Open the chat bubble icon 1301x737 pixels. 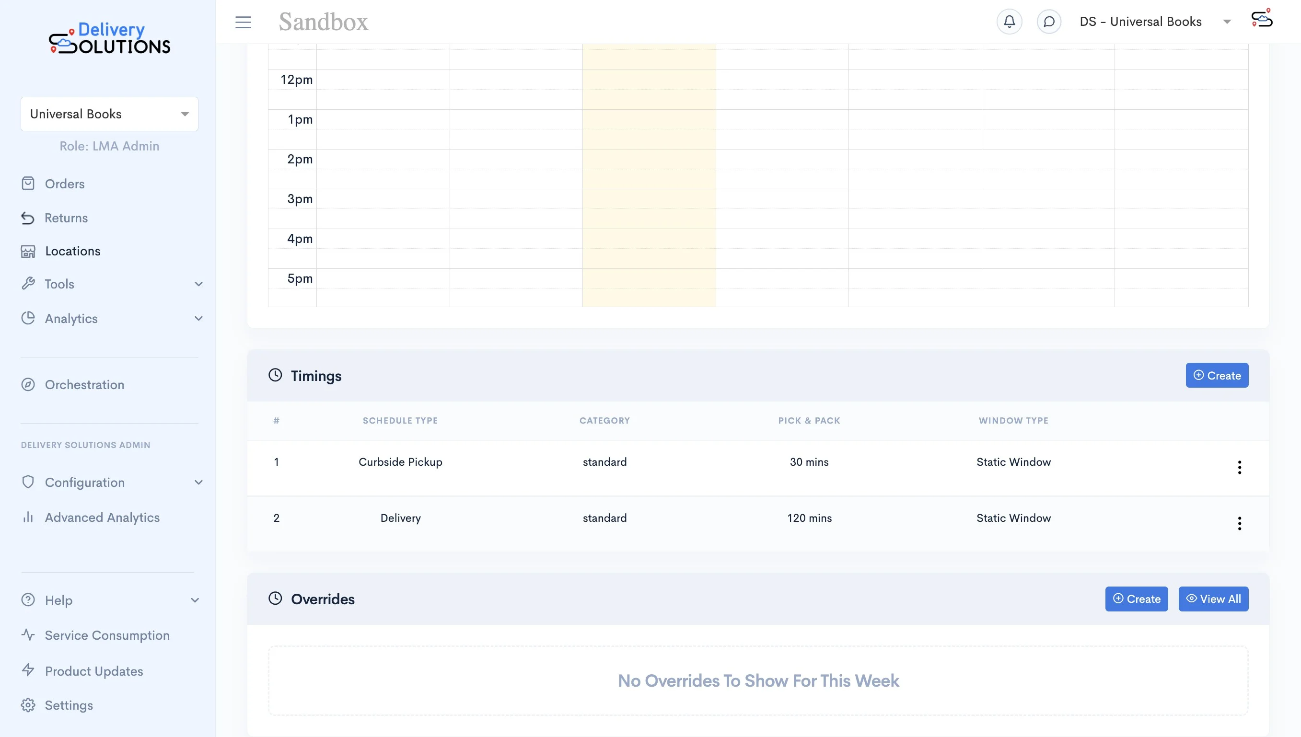(1048, 22)
